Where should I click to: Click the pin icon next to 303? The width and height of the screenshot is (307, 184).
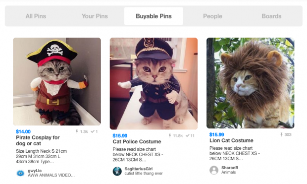[281, 134]
